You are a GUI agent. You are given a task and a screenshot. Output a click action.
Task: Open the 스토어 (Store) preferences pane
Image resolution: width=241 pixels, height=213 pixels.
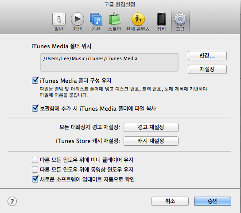pos(114,22)
